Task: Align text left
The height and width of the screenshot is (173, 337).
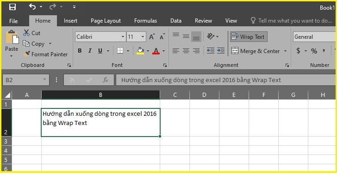Action: (176, 51)
